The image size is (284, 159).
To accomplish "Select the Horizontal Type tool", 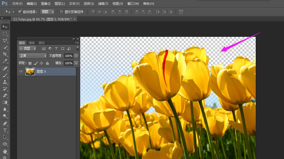I will pyautogui.click(x=5, y=130).
